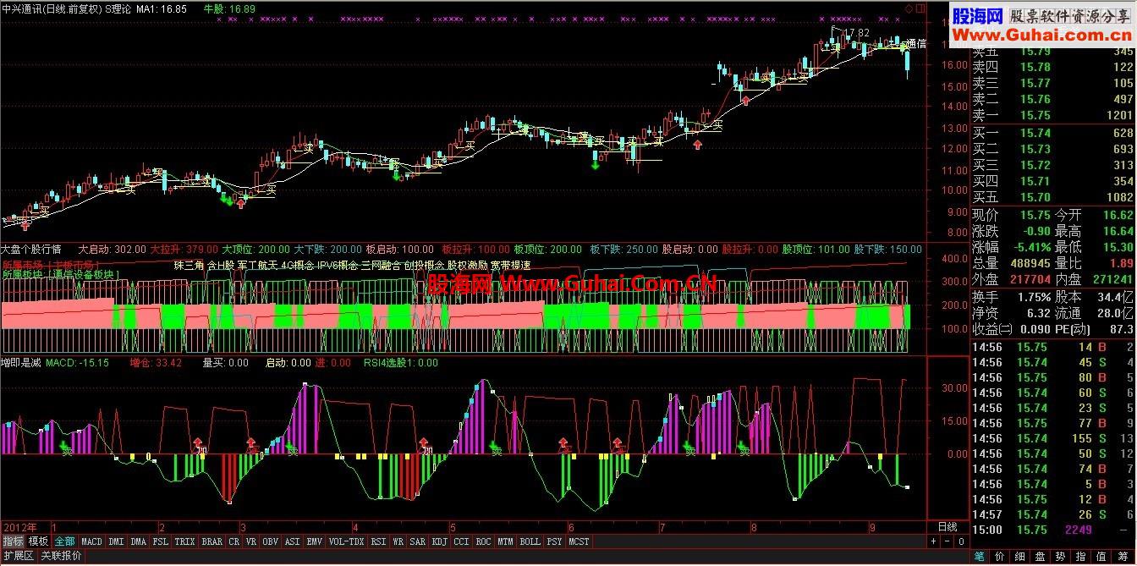The height and width of the screenshot is (566, 1137).
Task: Switch to the OBV indicator
Action: point(271,541)
